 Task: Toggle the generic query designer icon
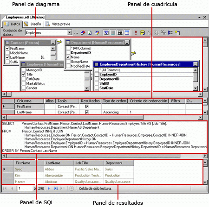pyautogui.click(x=97, y=33)
